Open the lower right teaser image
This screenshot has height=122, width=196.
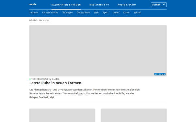[x=134, y=115]
